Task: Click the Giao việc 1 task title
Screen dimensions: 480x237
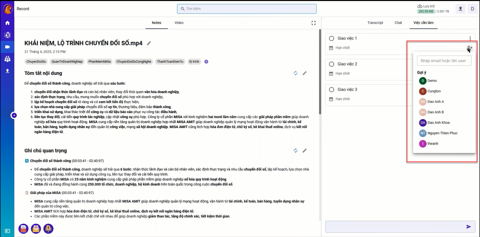Action: point(347,39)
